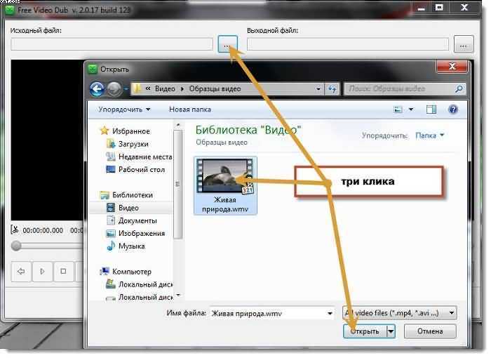Screen dimensions: 491x358
Task: Click Видео in the address breadcrumb
Action: point(165,89)
